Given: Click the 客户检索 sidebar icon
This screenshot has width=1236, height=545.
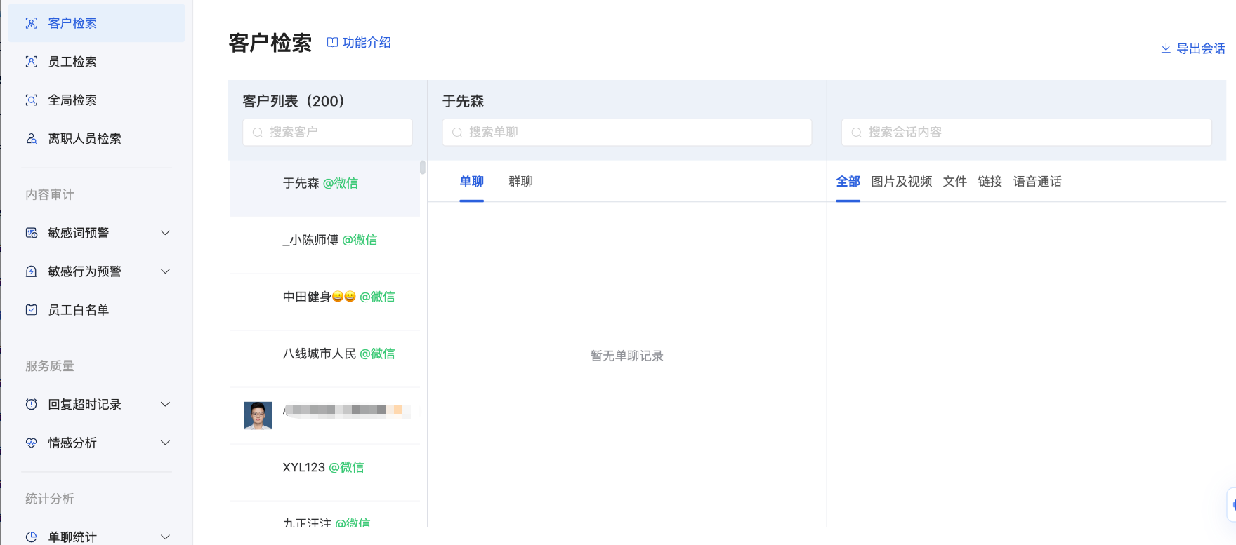Looking at the screenshot, I should 32,23.
